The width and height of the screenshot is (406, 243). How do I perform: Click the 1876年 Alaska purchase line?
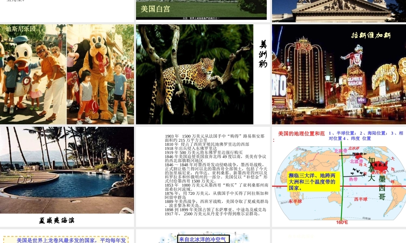coord(216,195)
